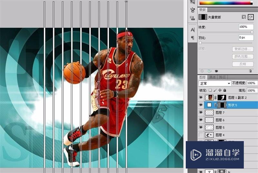258x173 pixels.
Task: Select the layer named 图层 5
Action: [x=220, y=128]
